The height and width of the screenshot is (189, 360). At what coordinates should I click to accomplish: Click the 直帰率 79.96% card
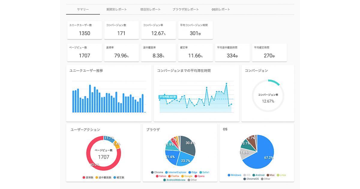pos(121,52)
